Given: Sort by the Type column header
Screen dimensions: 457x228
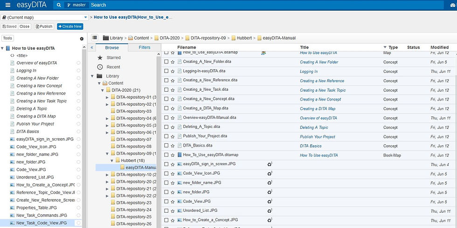Looking at the screenshot, I should point(393,47).
